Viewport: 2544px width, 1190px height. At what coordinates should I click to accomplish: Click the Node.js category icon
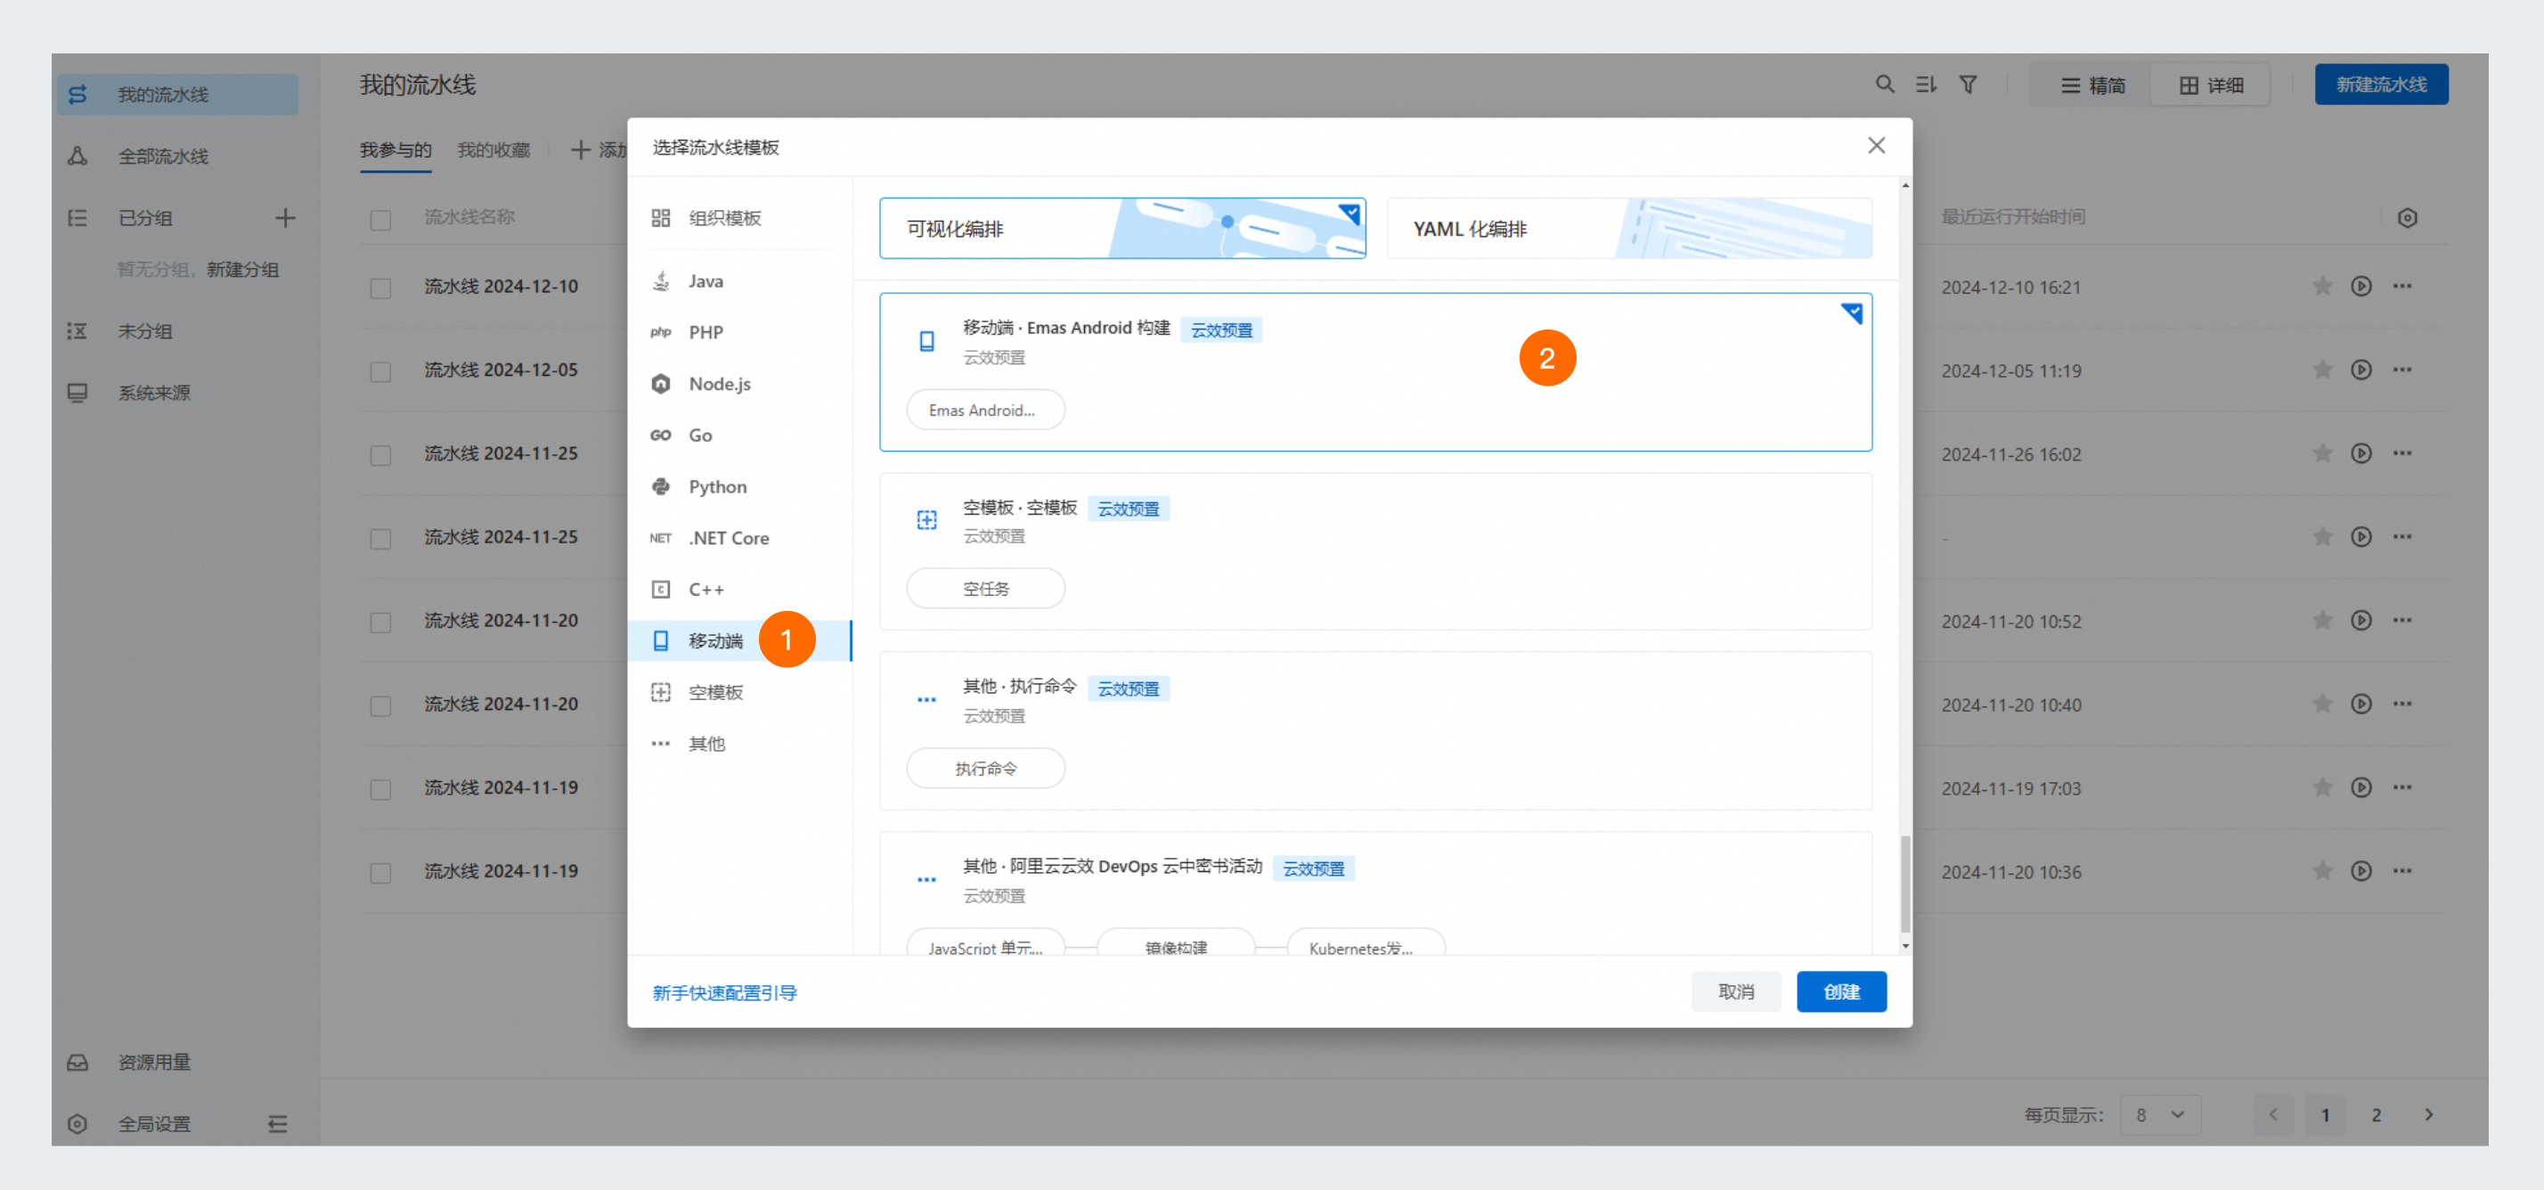pos(662,385)
